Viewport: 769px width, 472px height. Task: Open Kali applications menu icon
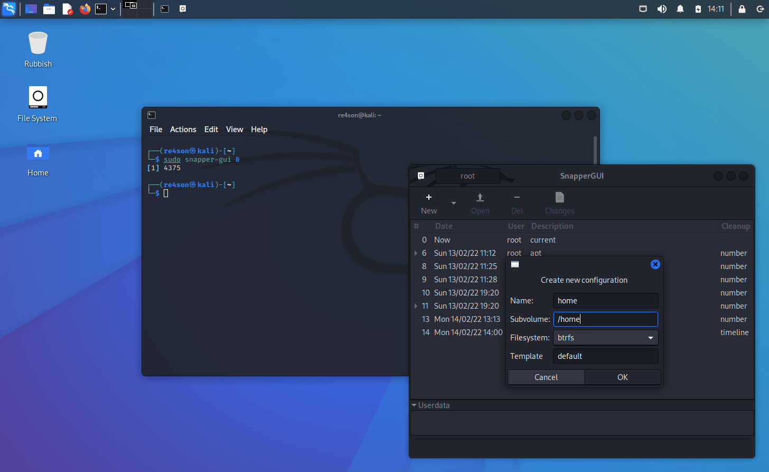pyautogui.click(x=9, y=9)
